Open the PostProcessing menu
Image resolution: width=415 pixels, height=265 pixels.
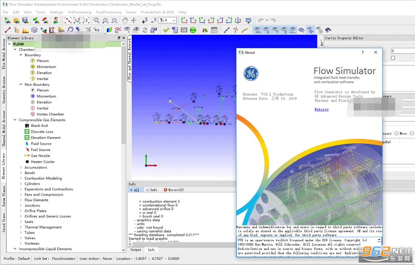tap(109, 12)
